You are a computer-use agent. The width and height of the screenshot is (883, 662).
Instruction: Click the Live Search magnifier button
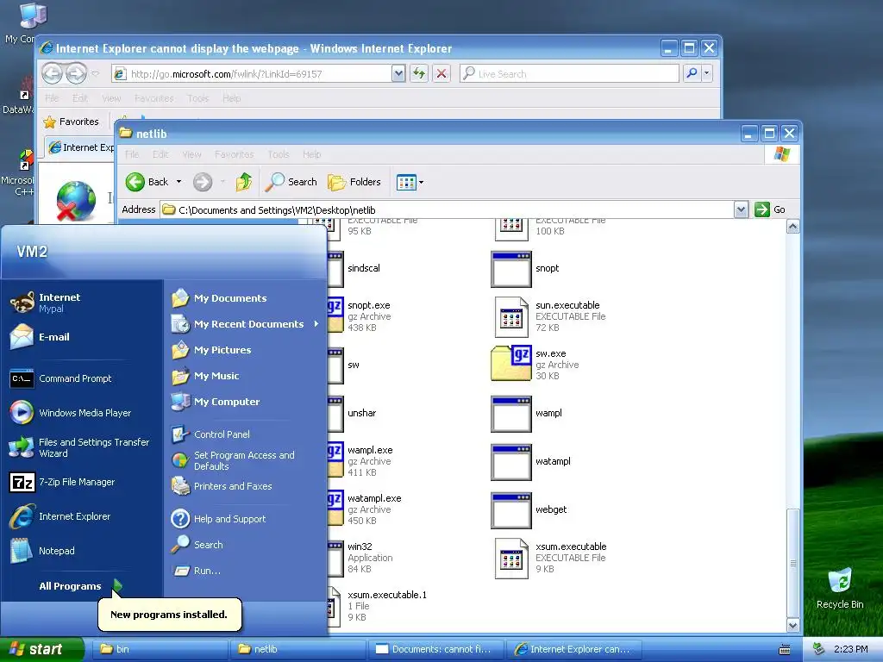(x=692, y=73)
